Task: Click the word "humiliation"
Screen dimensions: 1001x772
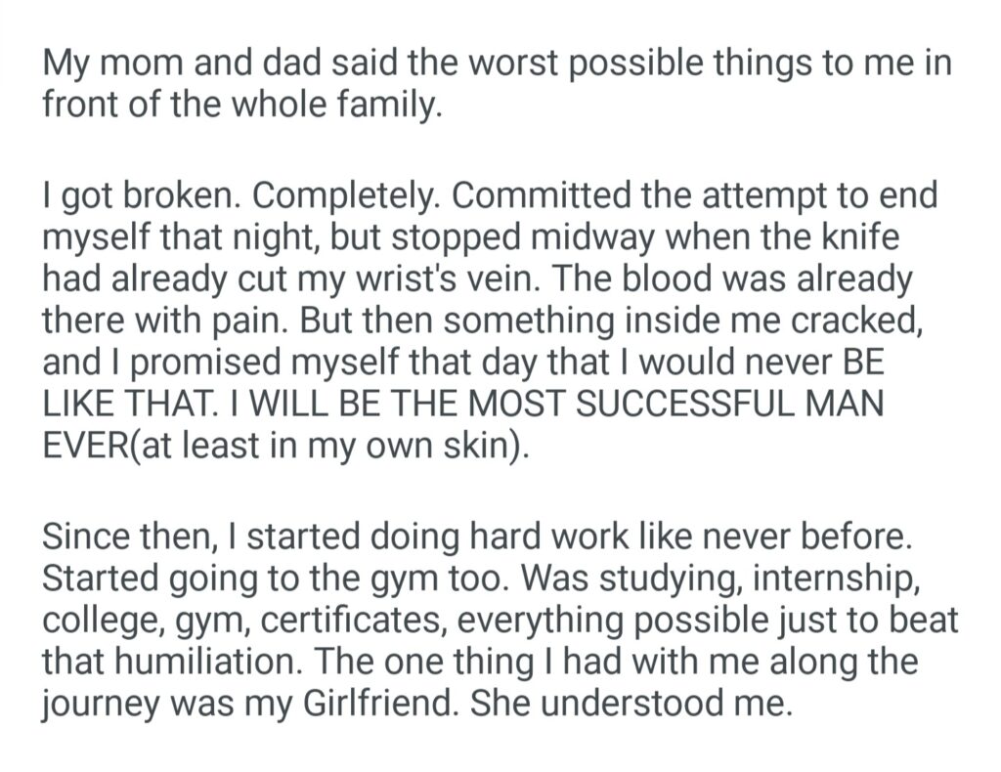Action: pyautogui.click(x=214, y=662)
